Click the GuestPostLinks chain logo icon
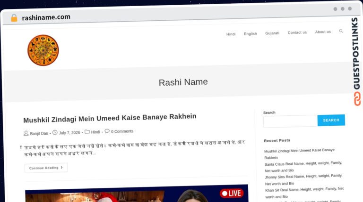 tap(357, 99)
